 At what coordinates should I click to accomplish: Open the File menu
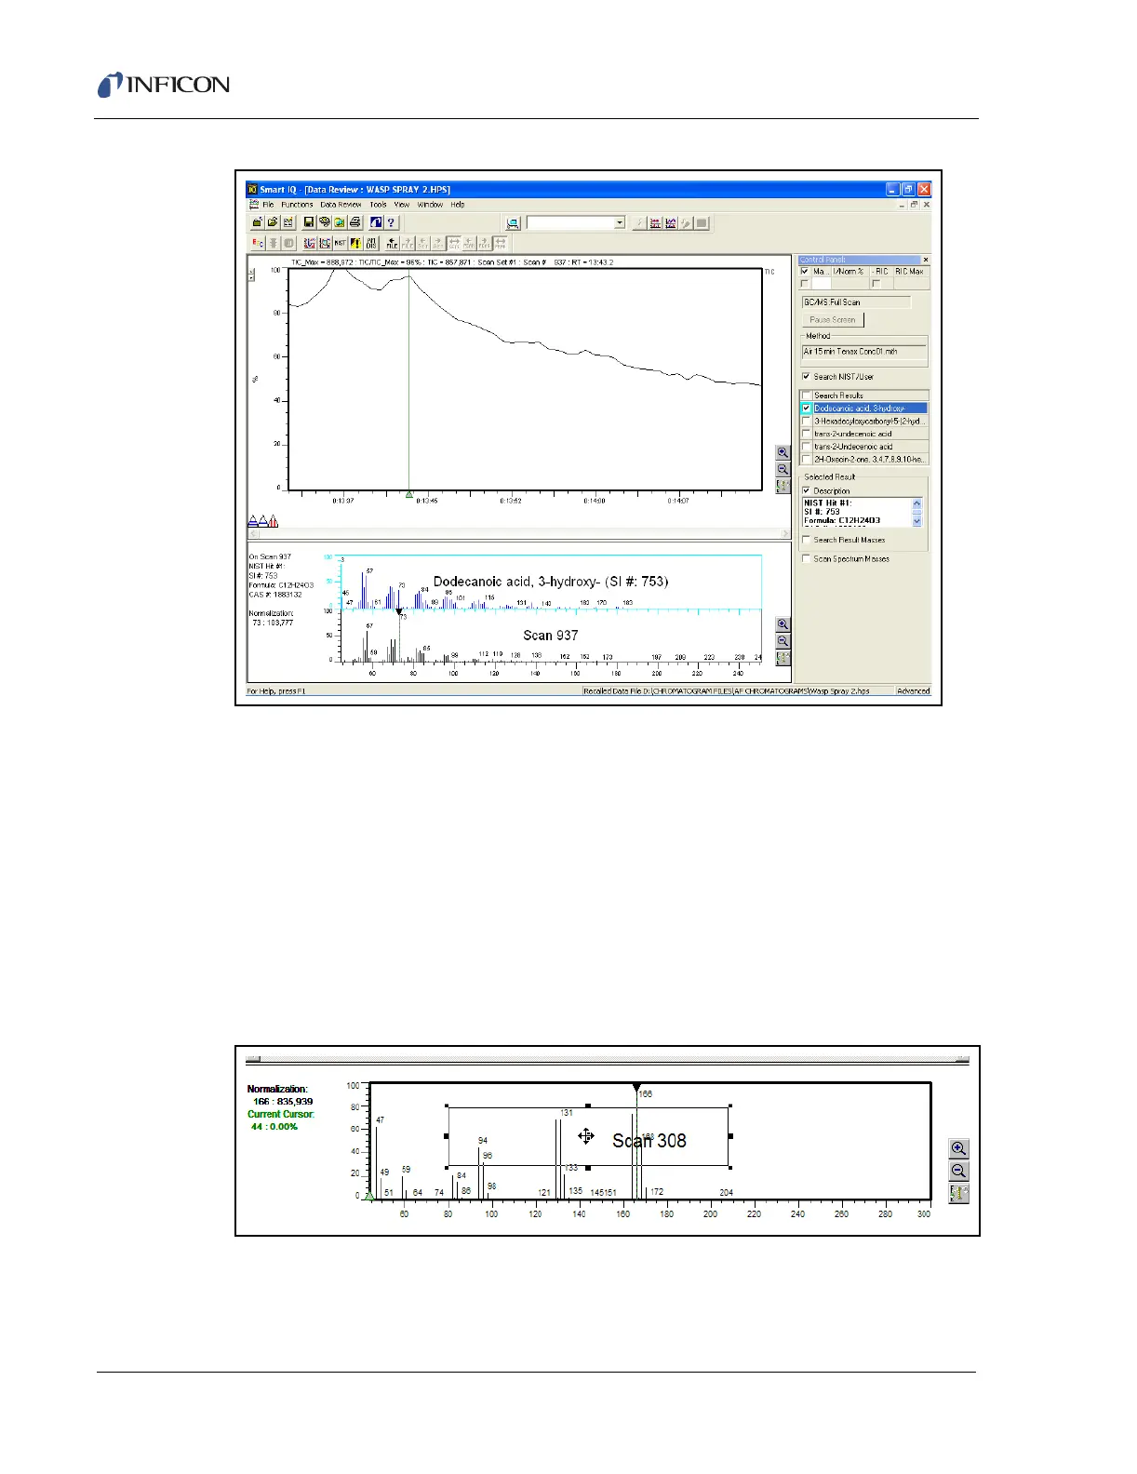[x=268, y=205]
